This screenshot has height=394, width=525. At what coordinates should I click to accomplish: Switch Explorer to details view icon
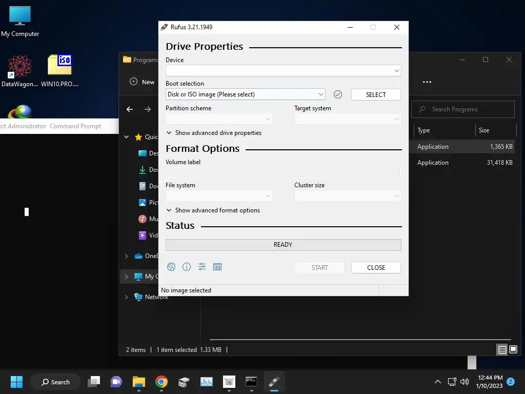502,350
